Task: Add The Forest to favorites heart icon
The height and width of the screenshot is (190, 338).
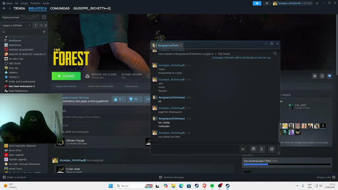Action: coord(330,76)
